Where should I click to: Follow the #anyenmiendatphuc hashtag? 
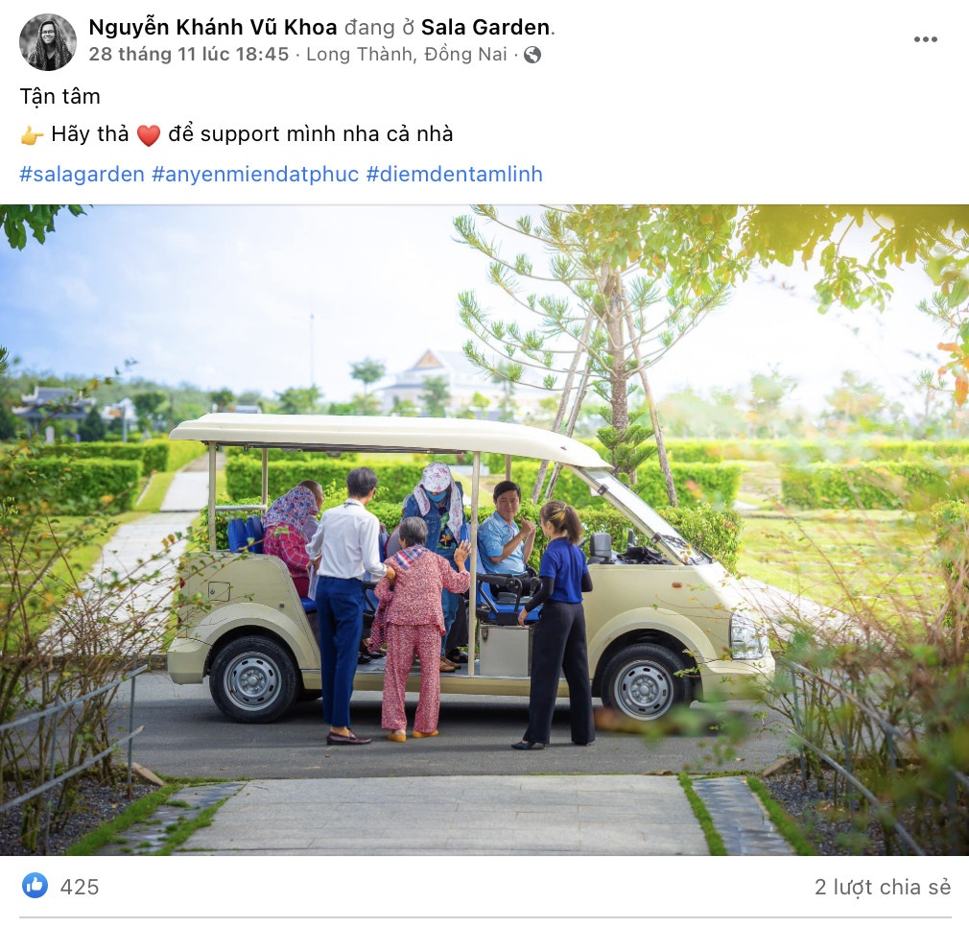(255, 175)
